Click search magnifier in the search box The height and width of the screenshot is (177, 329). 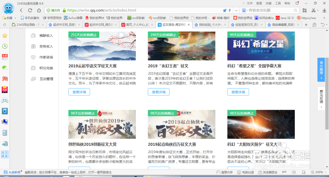295,10
